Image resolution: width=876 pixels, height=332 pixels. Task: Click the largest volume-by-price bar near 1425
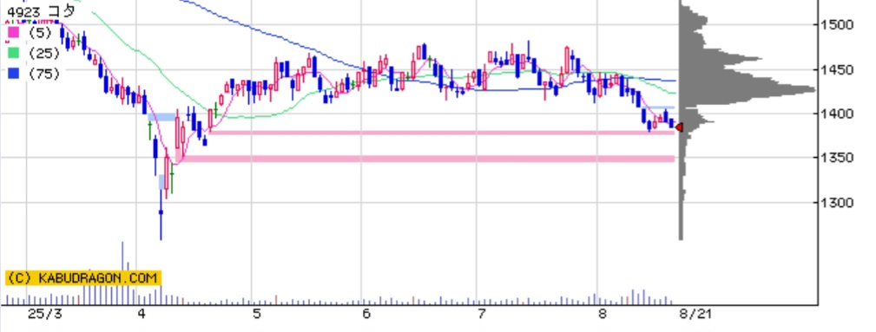(747, 89)
